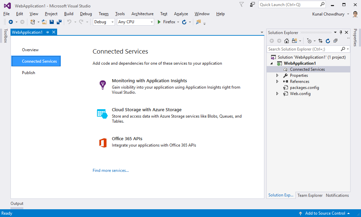Expand the Web.config node
Image resolution: width=361 pixels, height=217 pixels.
tap(277, 94)
